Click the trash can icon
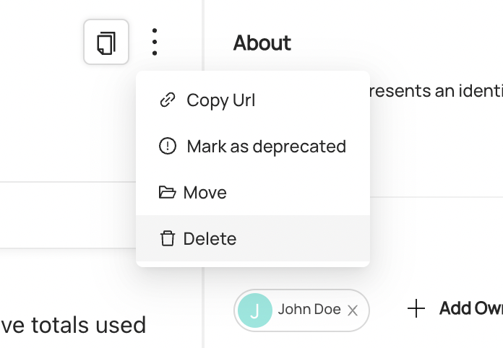This screenshot has height=348, width=503. (x=167, y=239)
